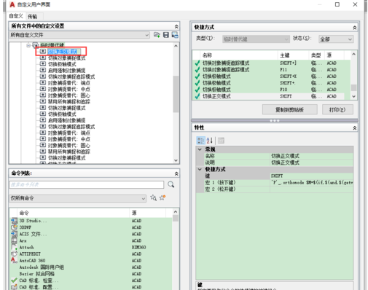
Task: Maximize the 自定义用户界面 window
Action: pos(337,4)
